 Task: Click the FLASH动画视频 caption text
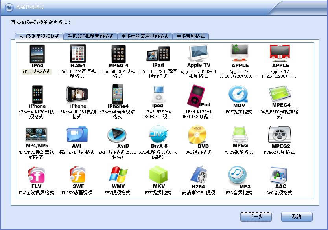(77, 193)
